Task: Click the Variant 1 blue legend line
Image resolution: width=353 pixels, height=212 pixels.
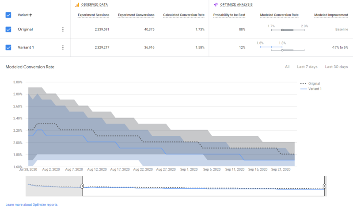Action: click(303, 89)
